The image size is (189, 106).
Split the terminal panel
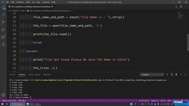tap(172, 74)
